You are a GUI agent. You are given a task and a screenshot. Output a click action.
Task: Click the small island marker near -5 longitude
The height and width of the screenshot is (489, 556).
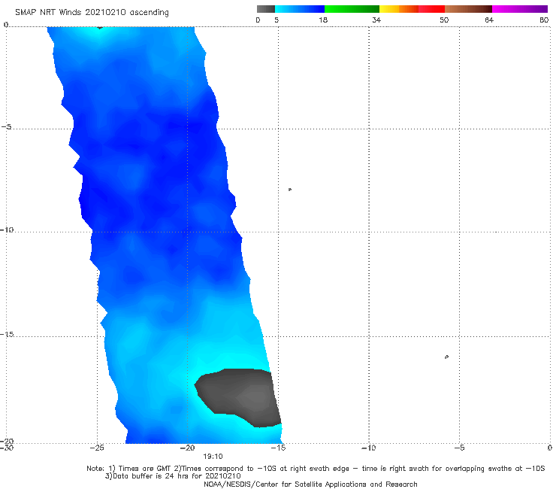tap(446, 357)
